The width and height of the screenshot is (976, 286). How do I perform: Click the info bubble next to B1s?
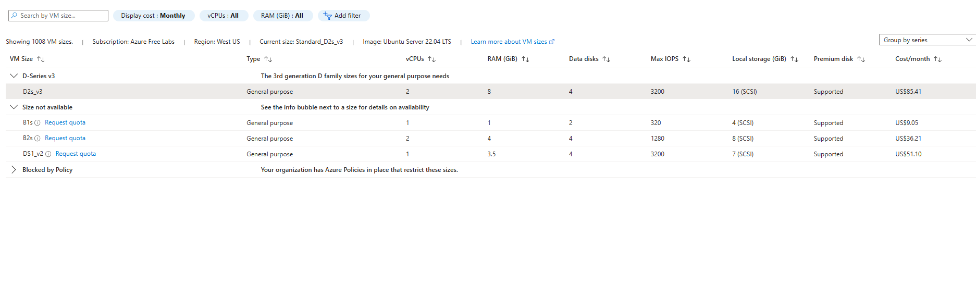[38, 123]
